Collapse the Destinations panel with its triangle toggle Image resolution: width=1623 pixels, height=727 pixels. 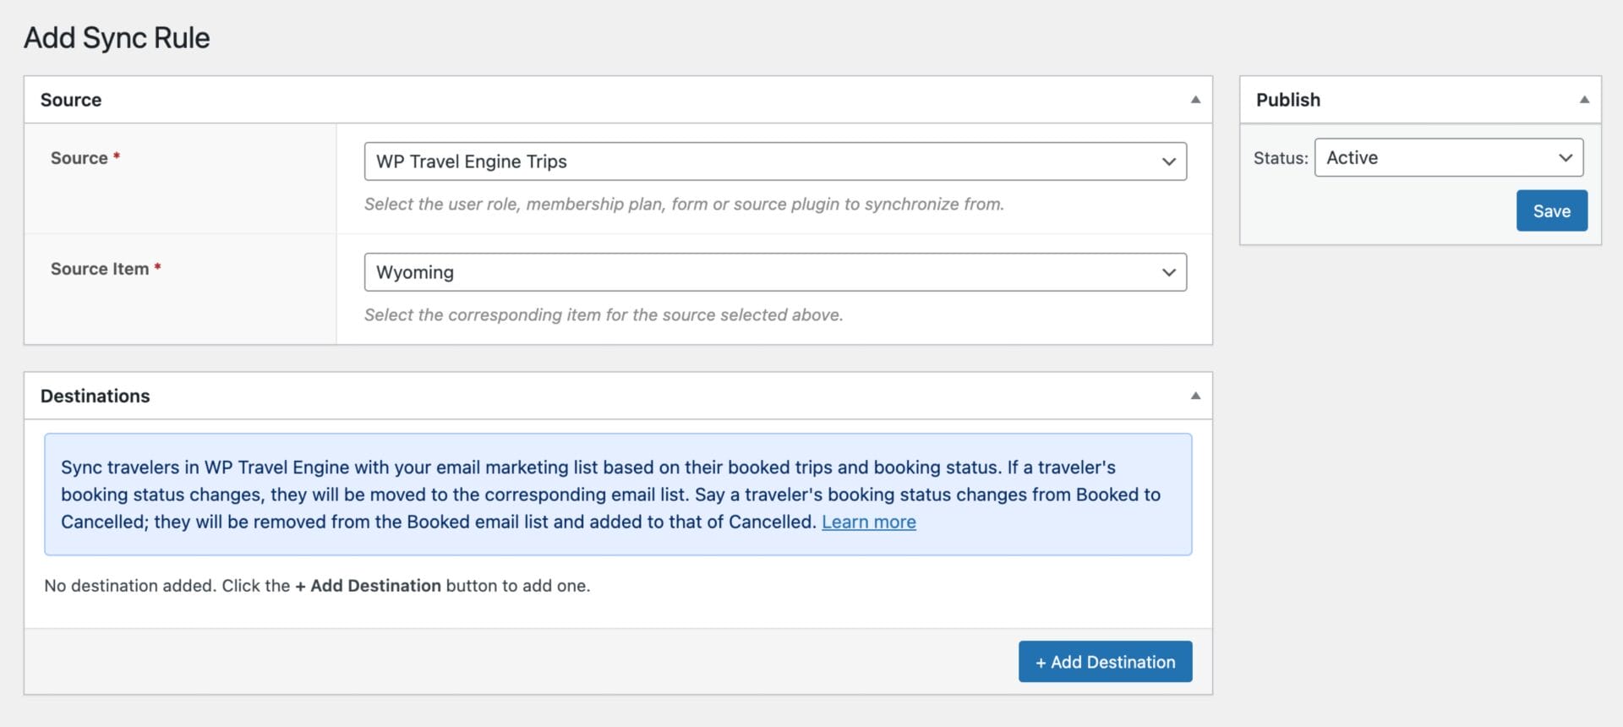point(1195,396)
